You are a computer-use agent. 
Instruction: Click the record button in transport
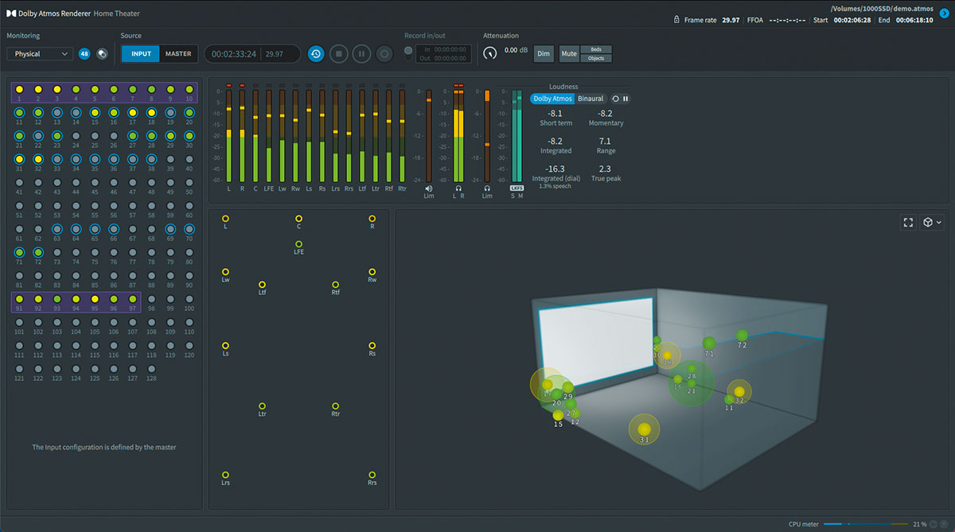point(384,54)
